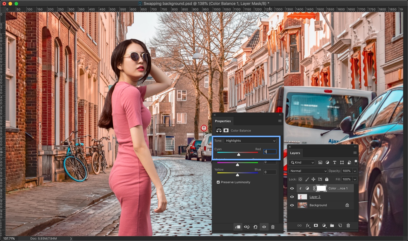Clip the adjustment to the layer below
The height and width of the screenshot is (241, 408).
[238, 227]
